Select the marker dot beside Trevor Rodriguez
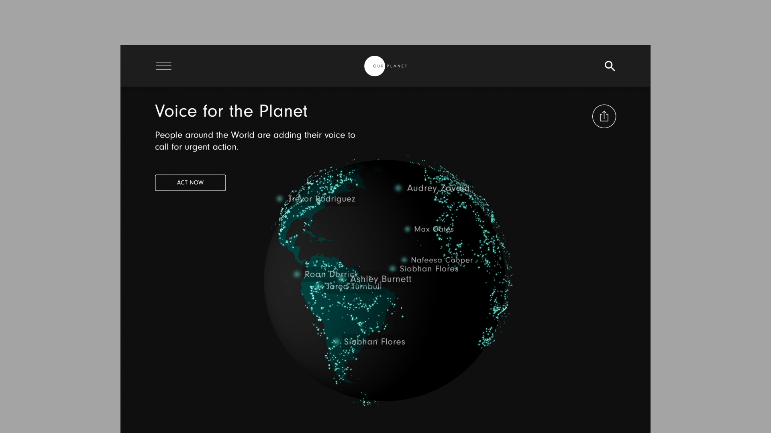This screenshot has width=771, height=433. pos(279,198)
